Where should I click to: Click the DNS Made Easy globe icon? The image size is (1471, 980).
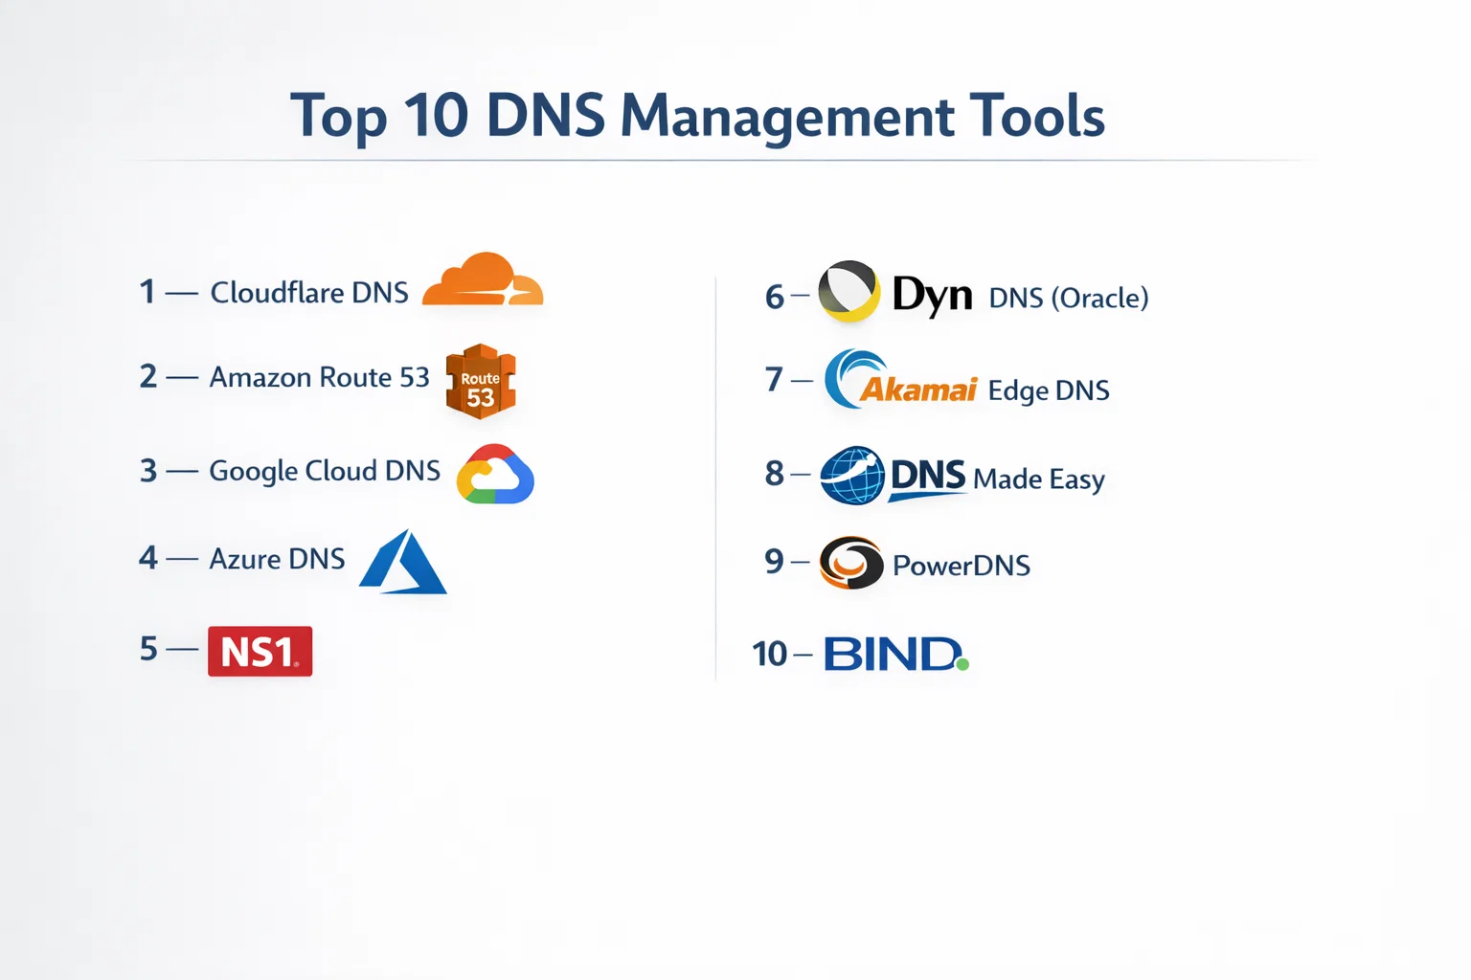[x=852, y=475]
